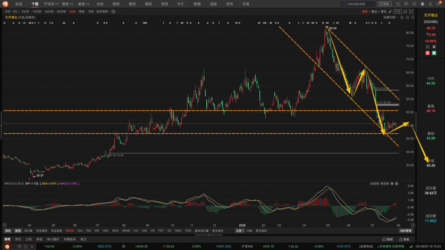Screen dimensions: 445x250
Task: Select the RSI indicator
Action: (x=89, y=230)
